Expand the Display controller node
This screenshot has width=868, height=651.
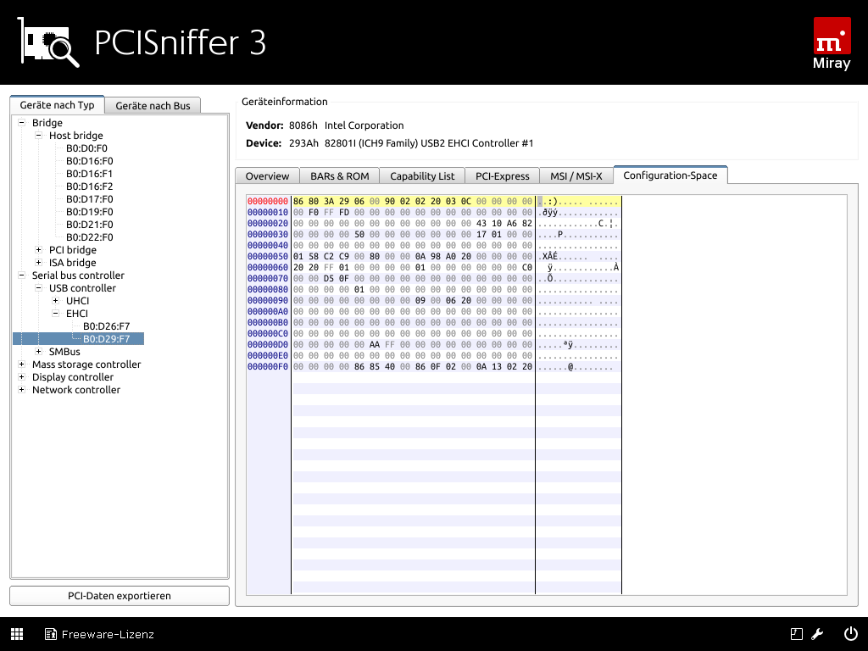pos(21,377)
